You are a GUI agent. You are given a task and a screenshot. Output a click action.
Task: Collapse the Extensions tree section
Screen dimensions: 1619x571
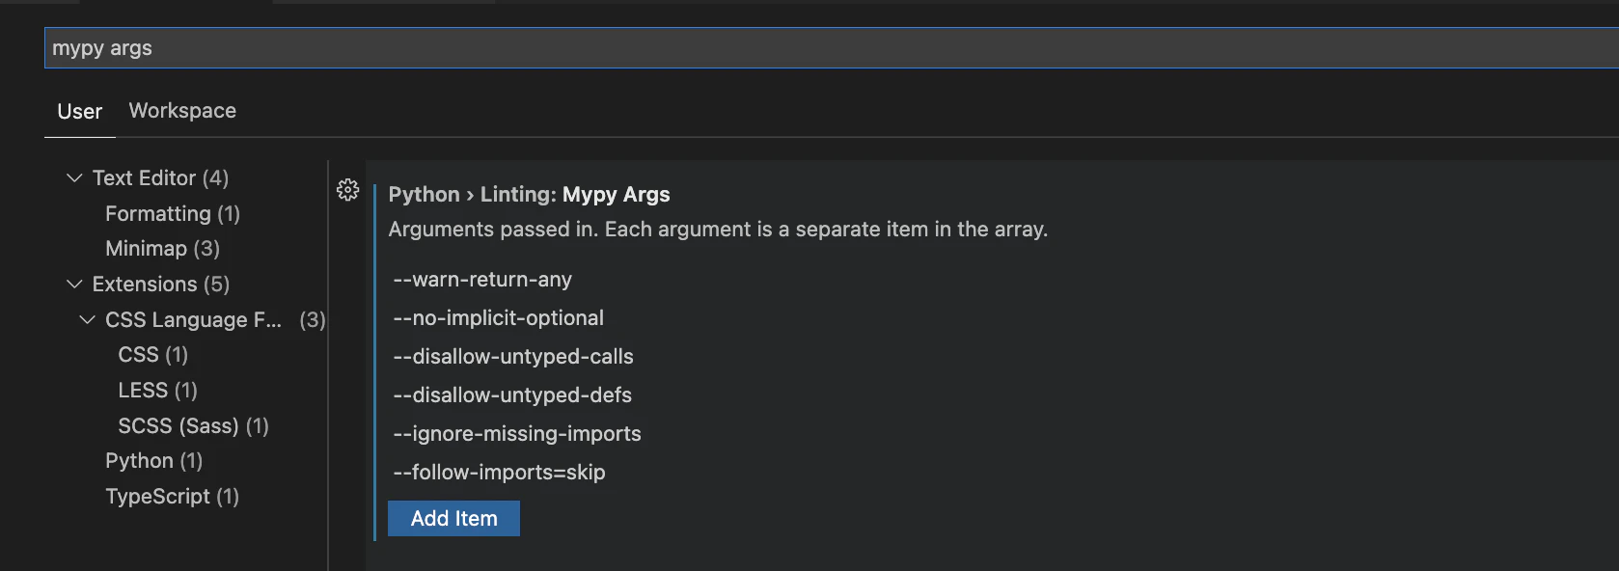pos(74,285)
